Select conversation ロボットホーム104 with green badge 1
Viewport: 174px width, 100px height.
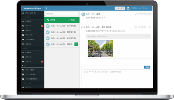(62, 44)
